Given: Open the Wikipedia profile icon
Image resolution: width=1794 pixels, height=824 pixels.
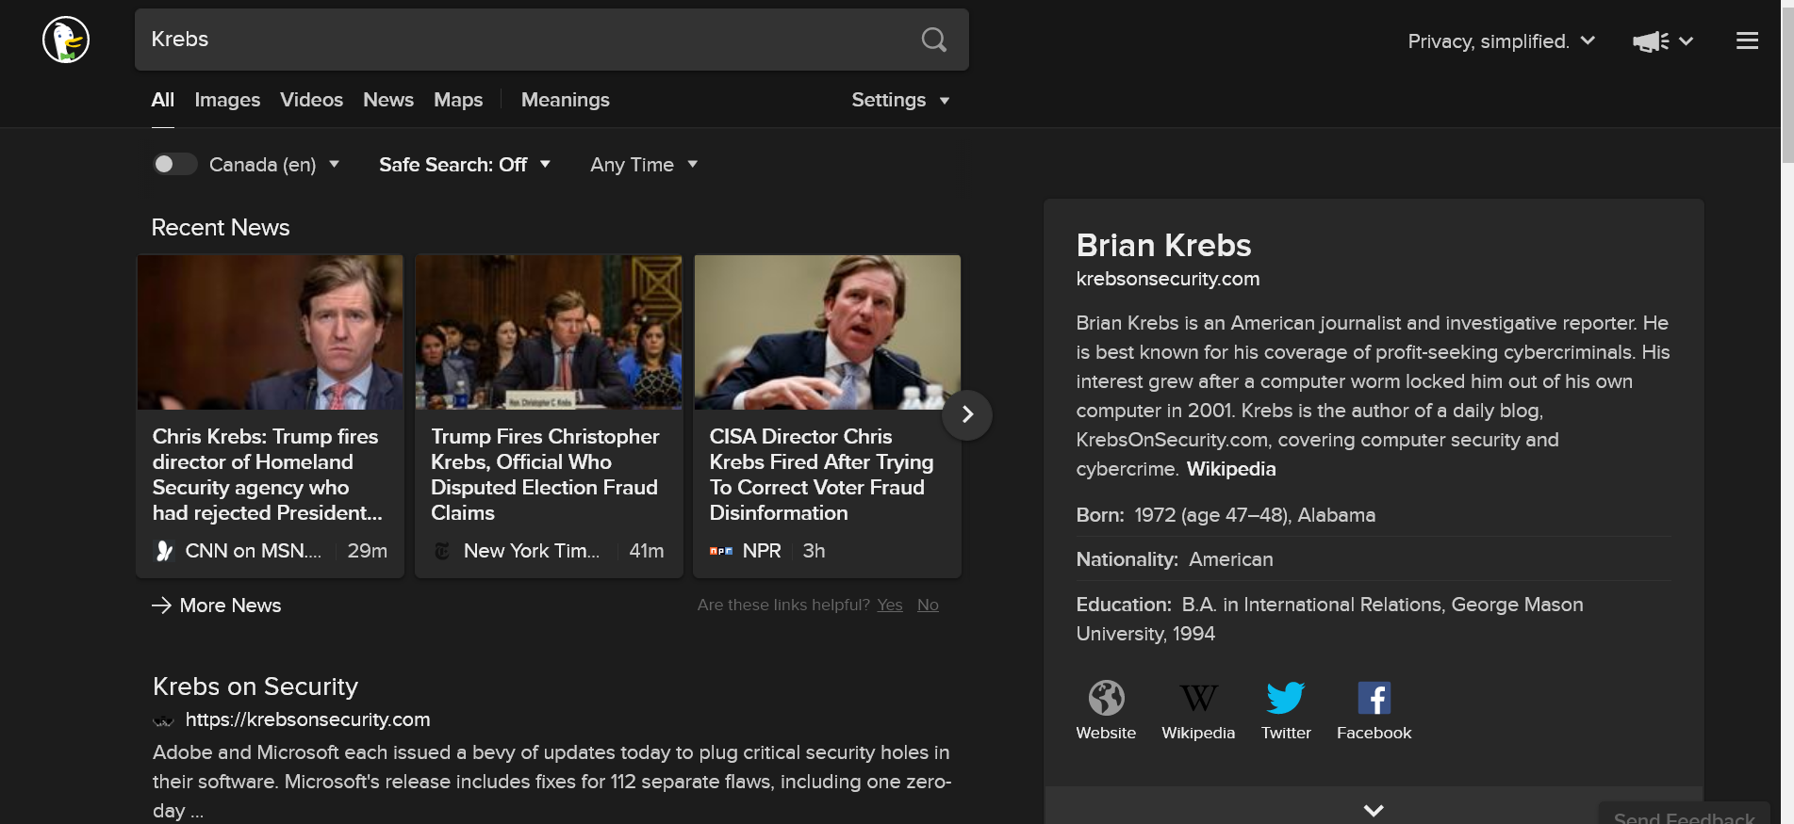Looking at the screenshot, I should [1198, 698].
